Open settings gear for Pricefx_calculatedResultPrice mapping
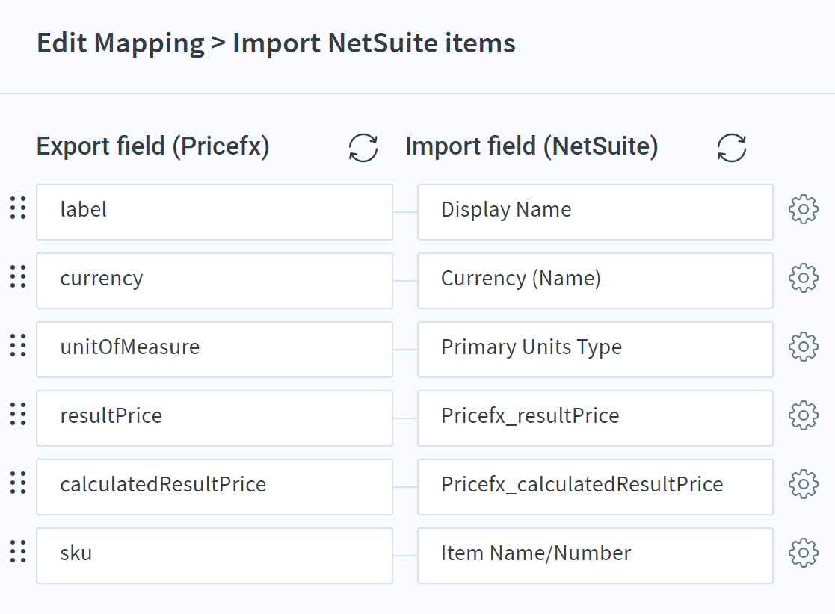This screenshot has width=835, height=614. [x=803, y=483]
